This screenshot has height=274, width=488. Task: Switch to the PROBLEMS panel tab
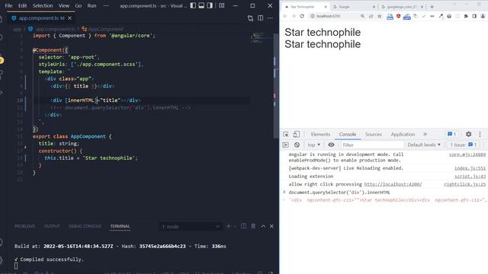pyautogui.click(x=24, y=226)
